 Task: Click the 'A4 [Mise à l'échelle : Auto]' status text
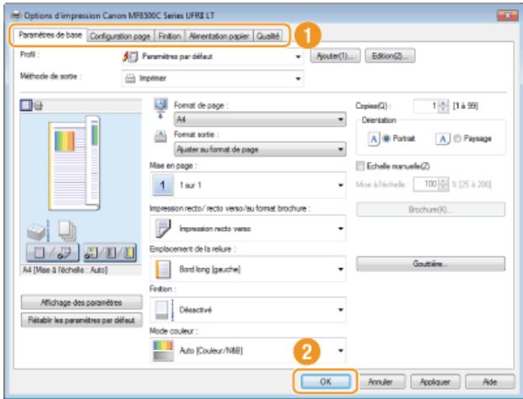pos(65,270)
